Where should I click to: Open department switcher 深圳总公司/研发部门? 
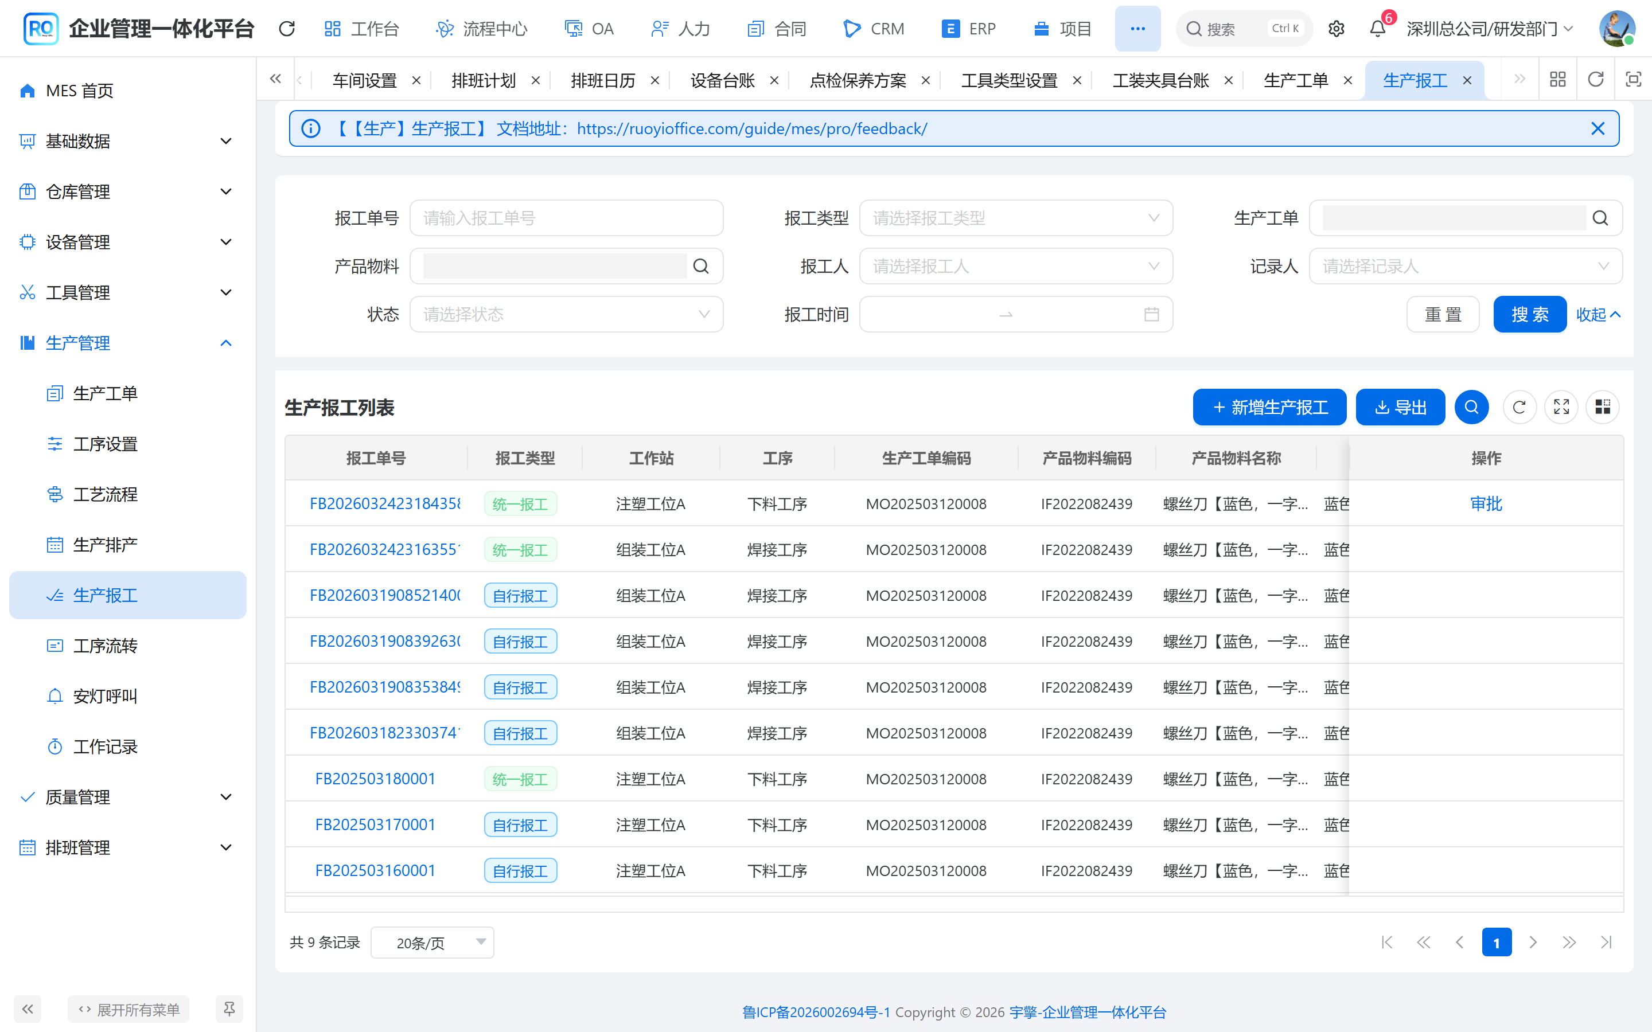pos(1490,29)
